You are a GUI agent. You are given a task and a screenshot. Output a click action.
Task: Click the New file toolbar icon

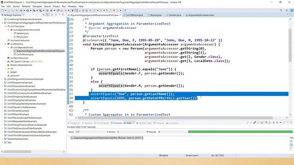click(x=3, y=11)
